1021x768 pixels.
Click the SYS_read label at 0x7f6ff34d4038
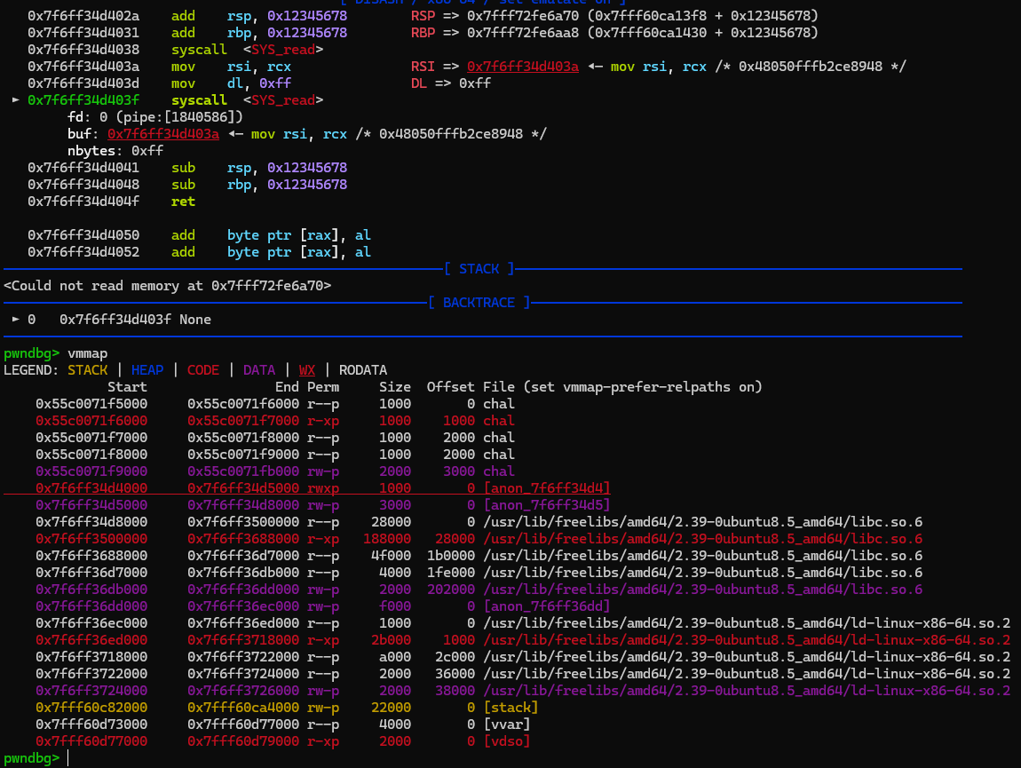click(283, 50)
